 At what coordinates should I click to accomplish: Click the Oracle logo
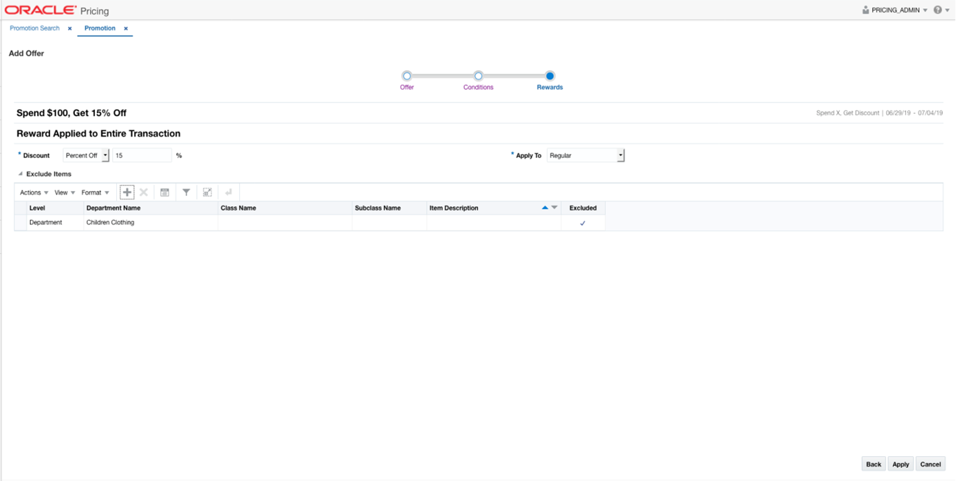click(41, 10)
